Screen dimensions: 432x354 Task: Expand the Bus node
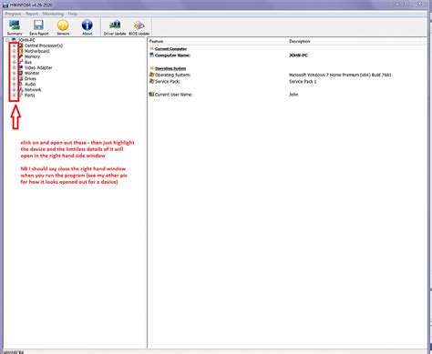tap(14, 62)
